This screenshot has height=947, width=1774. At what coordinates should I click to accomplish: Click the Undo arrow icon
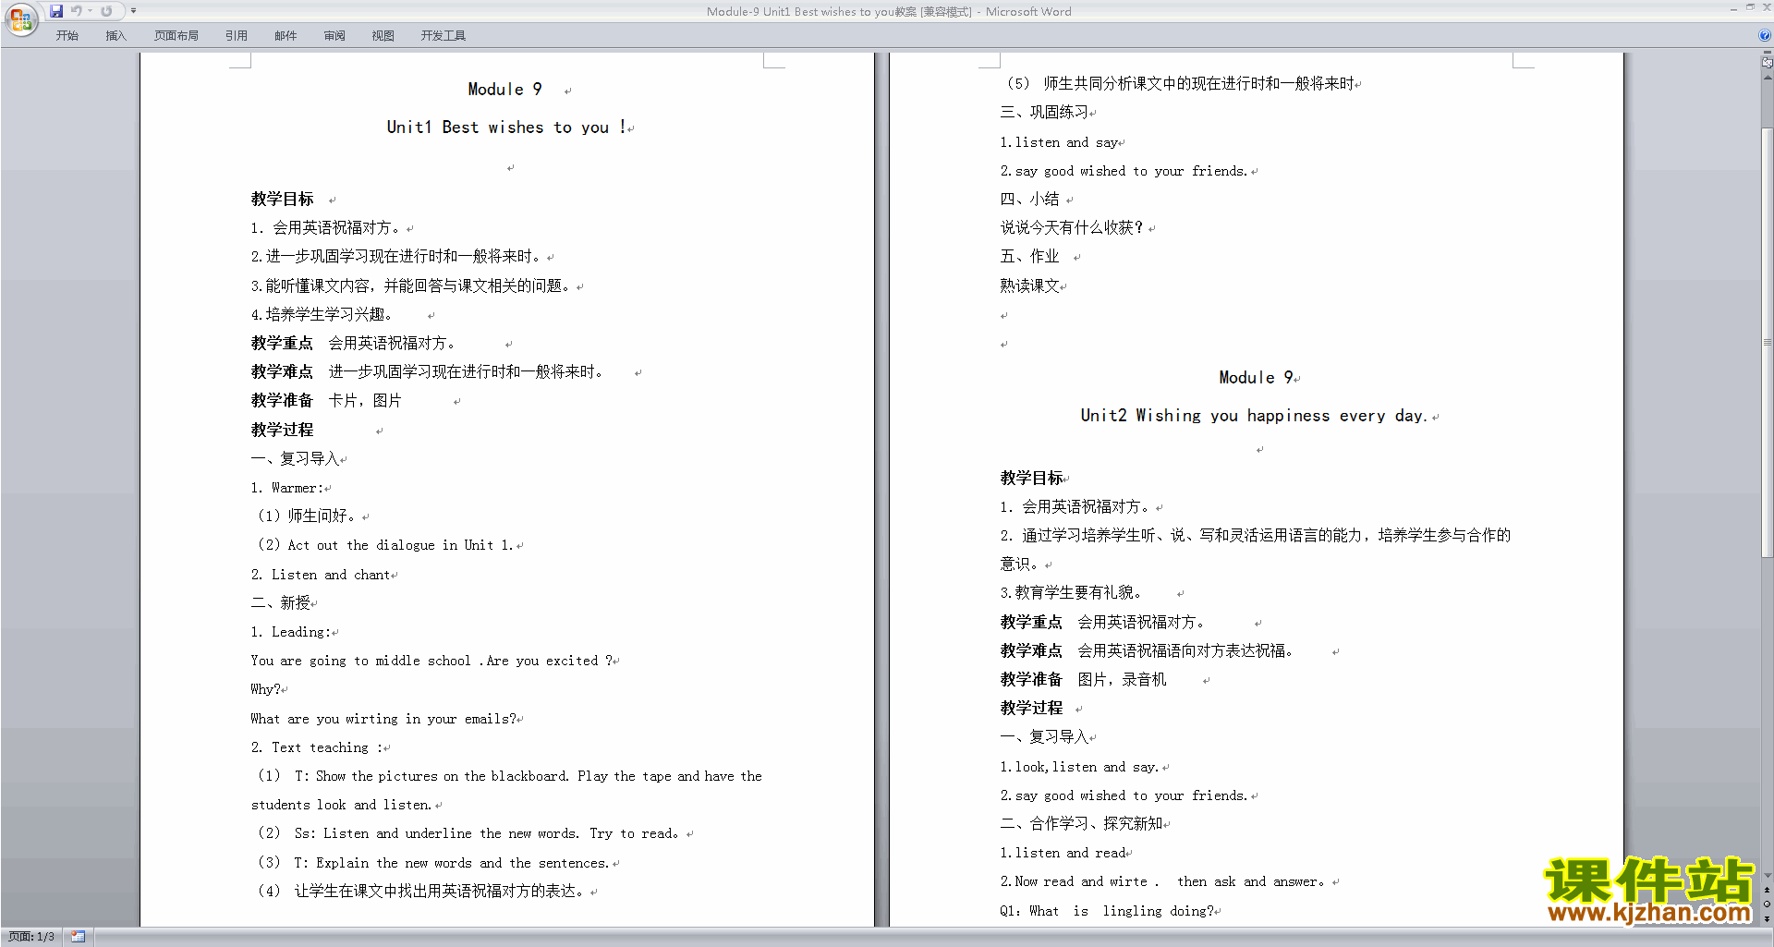click(77, 11)
